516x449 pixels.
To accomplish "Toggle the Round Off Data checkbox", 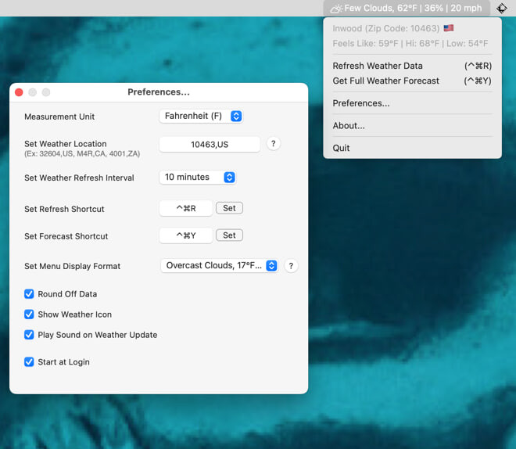I will point(29,294).
